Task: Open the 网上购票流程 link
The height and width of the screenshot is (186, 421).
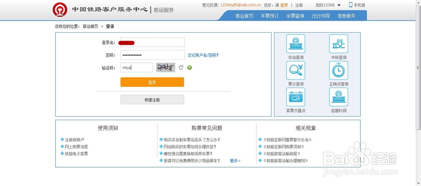Action: [76, 147]
